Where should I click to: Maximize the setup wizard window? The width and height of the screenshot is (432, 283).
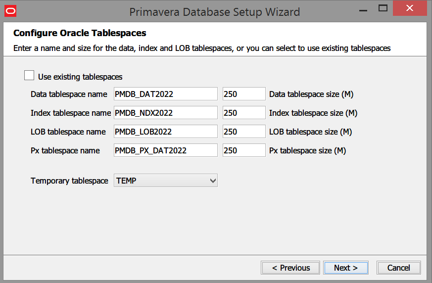pos(383,8)
